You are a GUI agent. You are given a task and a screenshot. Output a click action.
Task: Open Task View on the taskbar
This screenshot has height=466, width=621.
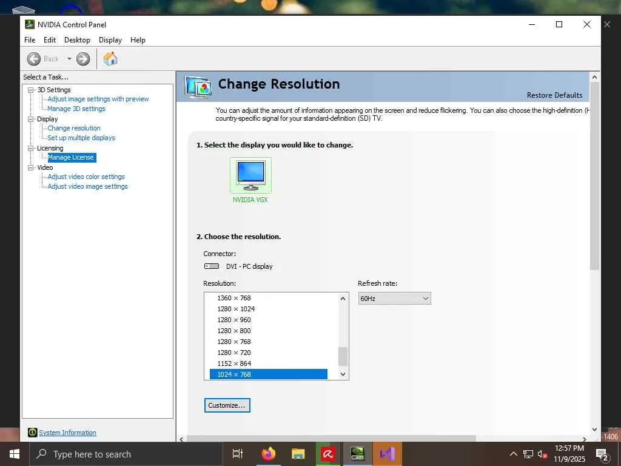click(238, 454)
